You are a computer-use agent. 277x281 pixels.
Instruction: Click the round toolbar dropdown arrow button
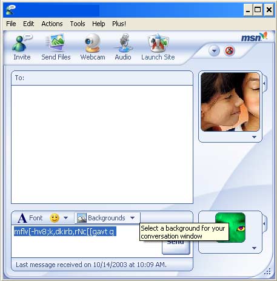pyautogui.click(x=214, y=50)
